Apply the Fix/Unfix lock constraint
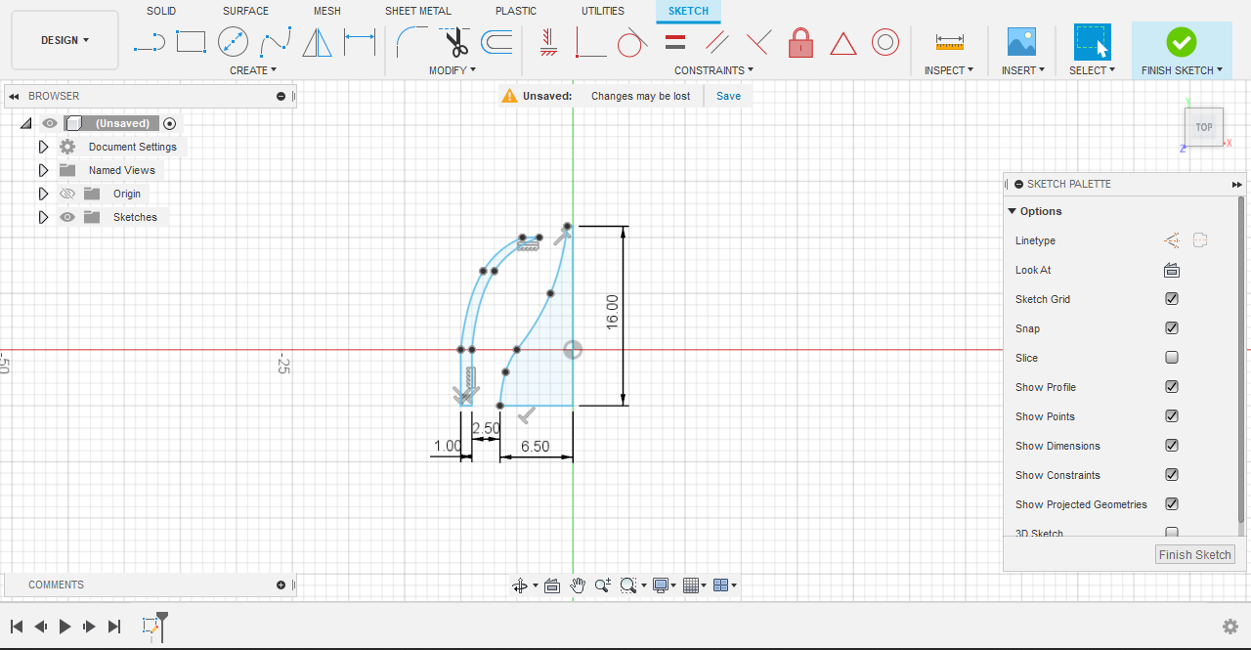This screenshot has height=650, width=1251. 800,42
